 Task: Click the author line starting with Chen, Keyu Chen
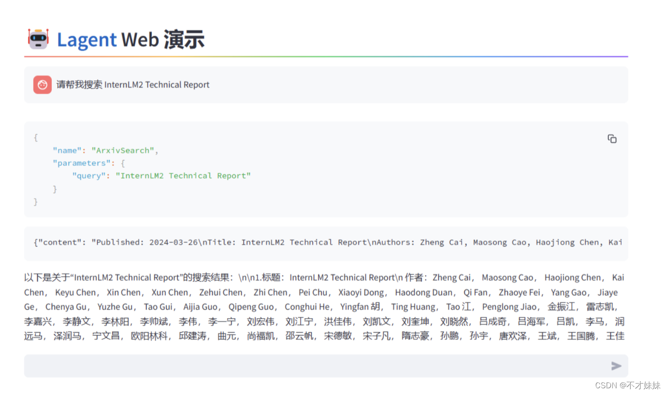point(321,293)
